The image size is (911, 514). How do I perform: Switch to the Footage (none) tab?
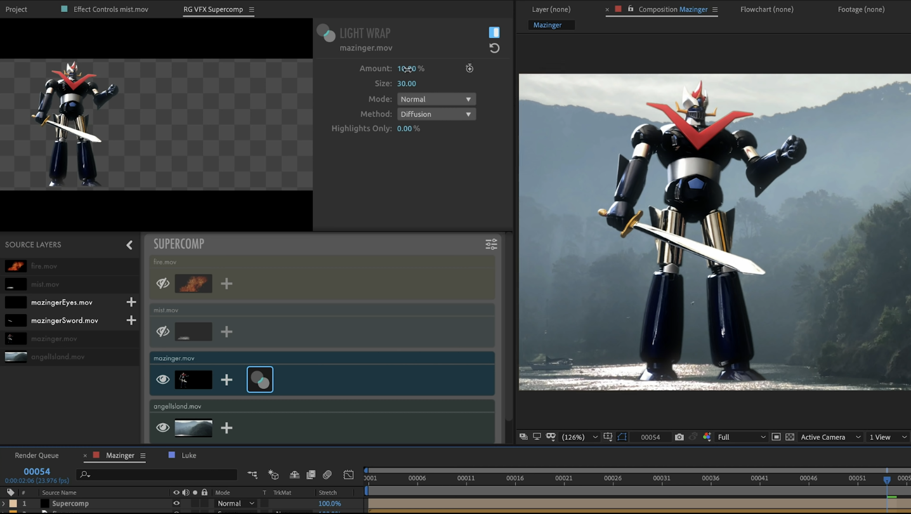click(861, 10)
